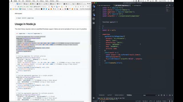
Task: Open the File menu in macOS menu bar
Action: tap(19, 1)
